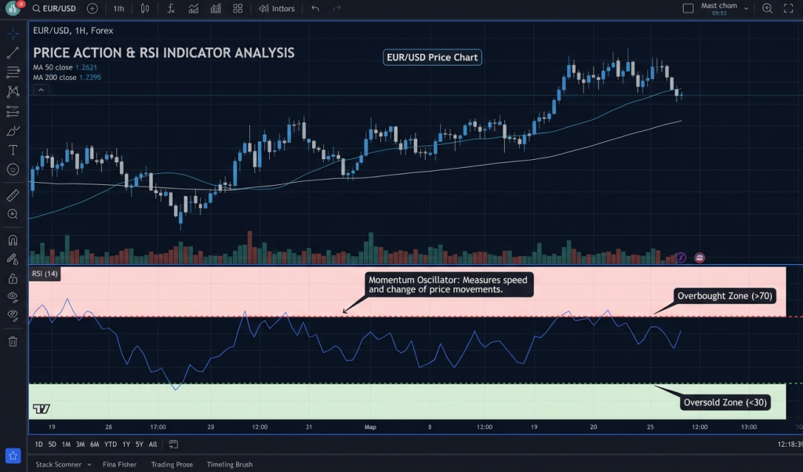Switch to the Trading Prose tab
Screen dimensions: 803x472
pyautogui.click(x=172, y=464)
